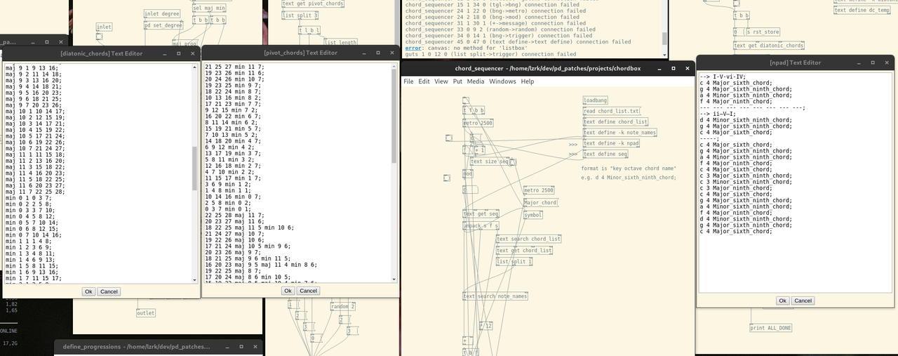Select the 'text get diatonic_chords' object
Screen dimensions: 898x356
[x=769, y=46]
